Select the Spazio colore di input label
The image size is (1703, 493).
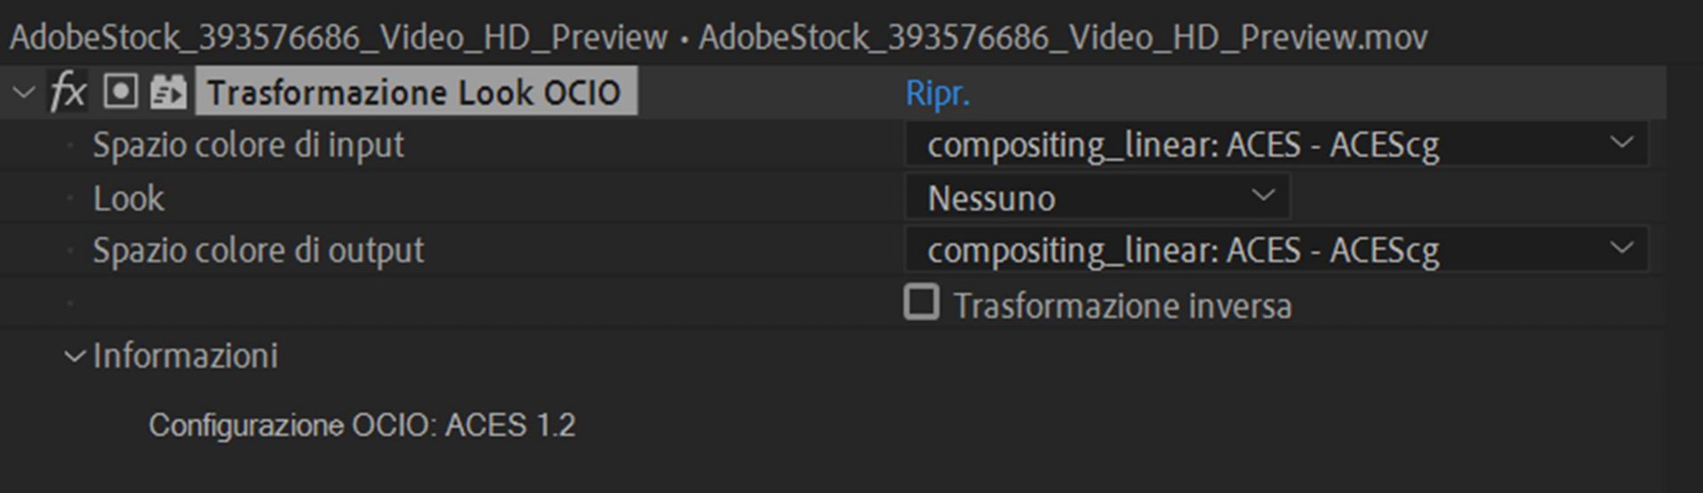click(248, 145)
